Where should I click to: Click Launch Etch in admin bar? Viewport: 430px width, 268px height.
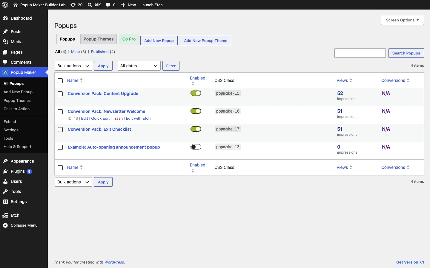tap(151, 5)
